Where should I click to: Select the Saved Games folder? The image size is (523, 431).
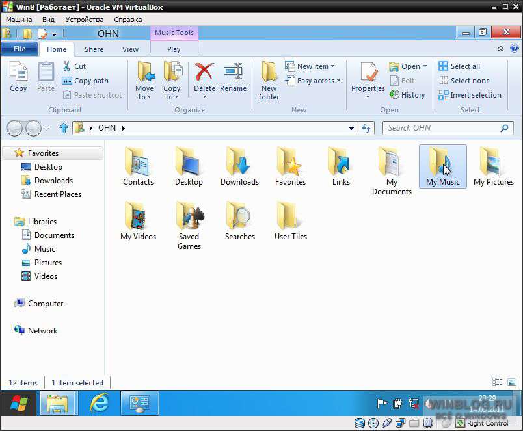(189, 226)
